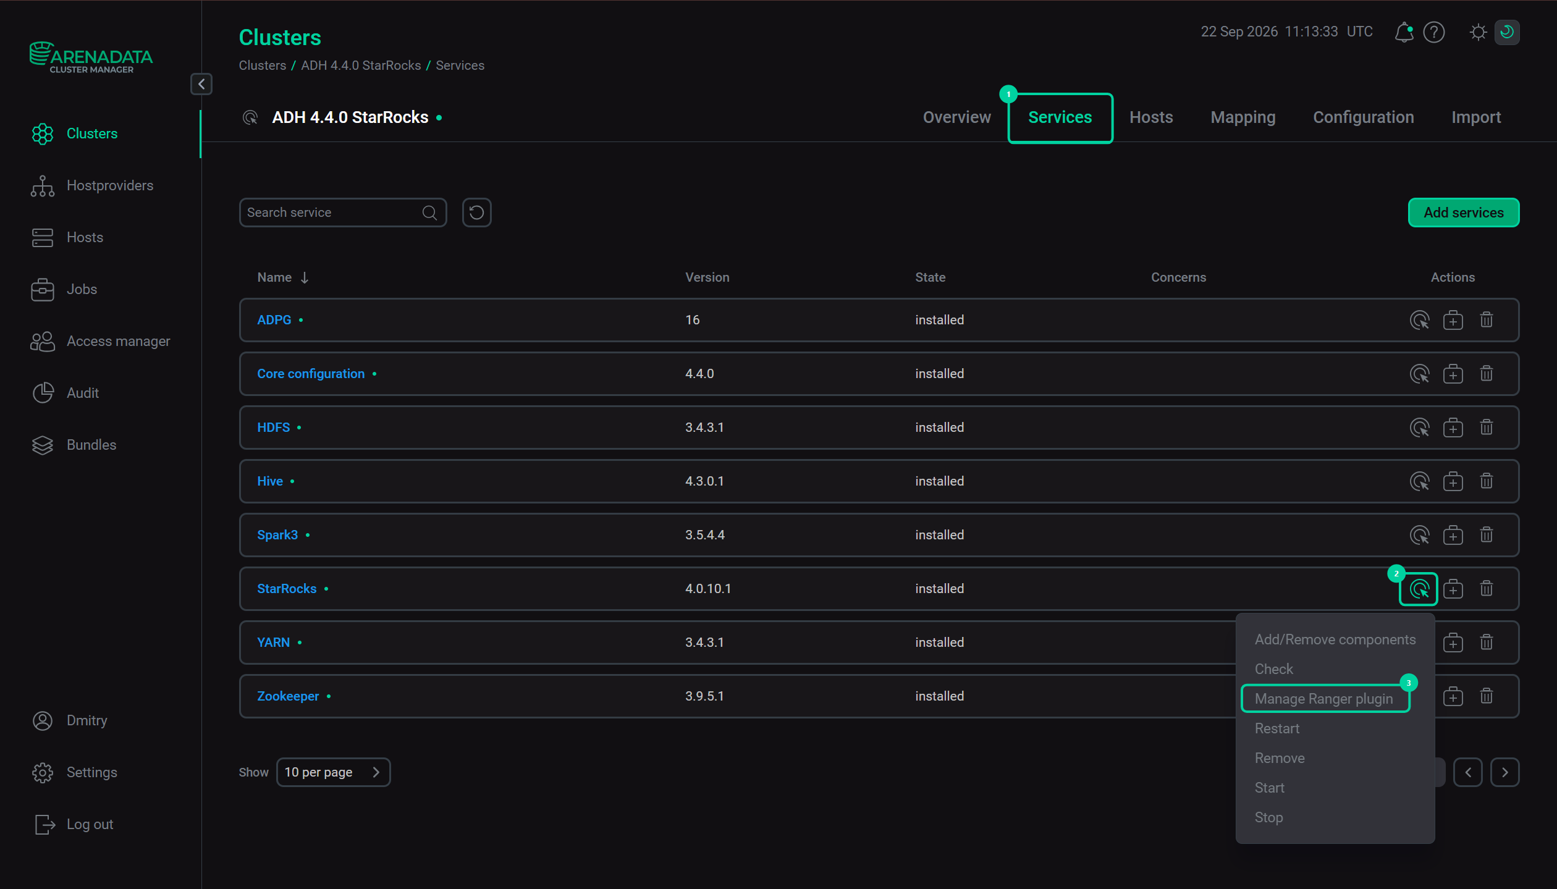1557x889 pixels.
Task: Toggle maintenance mode for Spark3
Action: [1453, 535]
